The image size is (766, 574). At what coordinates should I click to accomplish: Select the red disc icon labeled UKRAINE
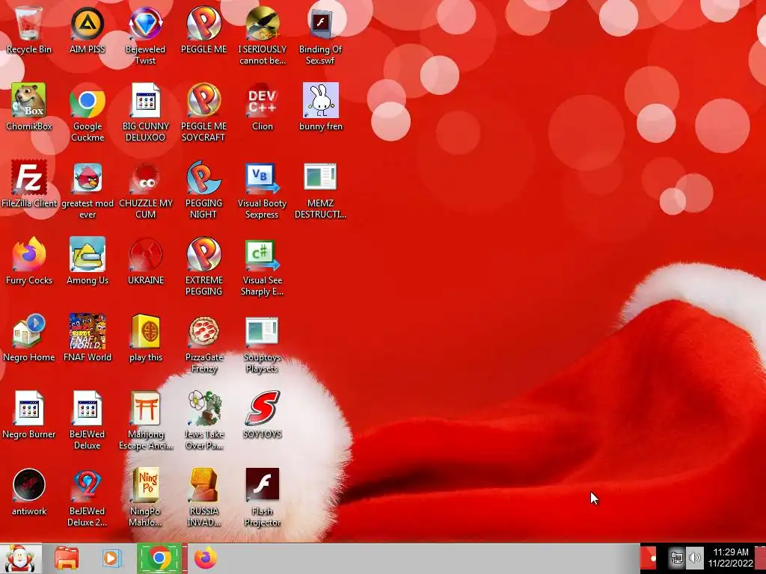coord(145,261)
